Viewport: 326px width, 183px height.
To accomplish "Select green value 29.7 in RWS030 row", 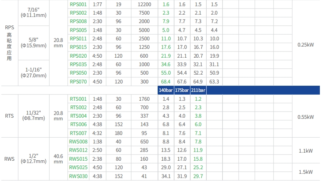I will 198,176.
